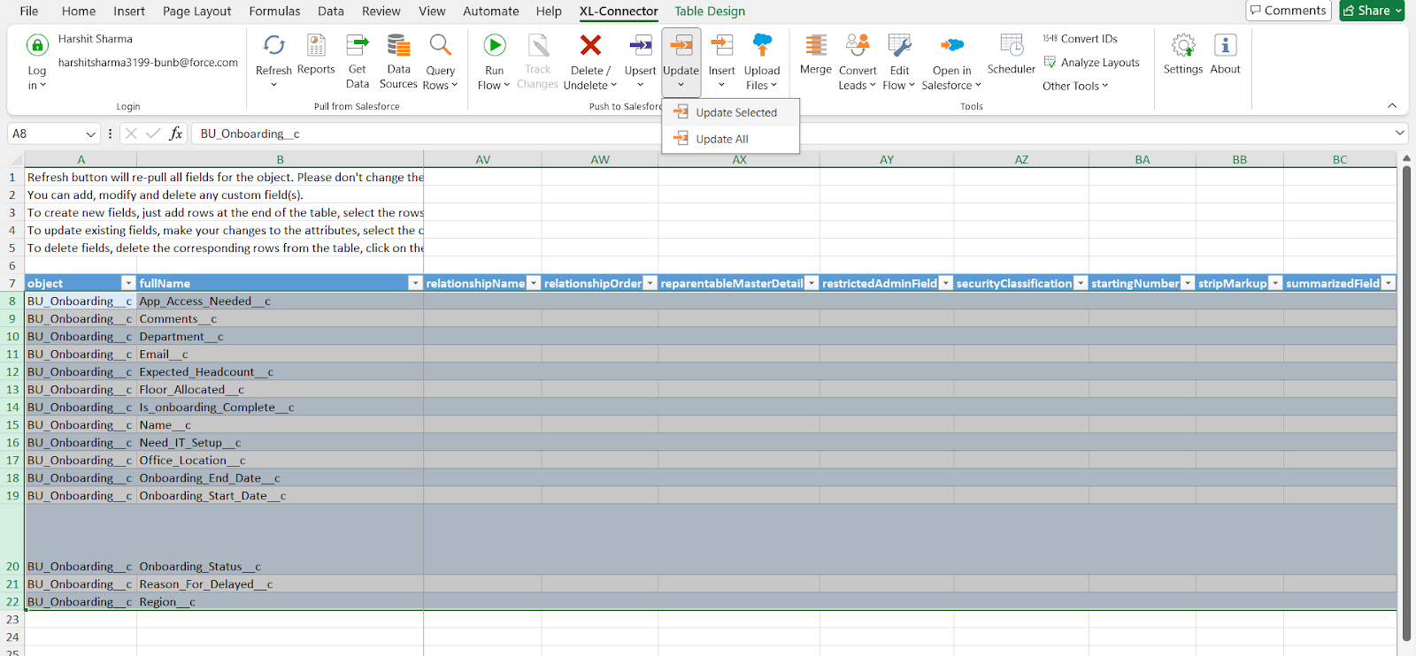
Task: Click the Upsert icon
Action: coord(640,45)
